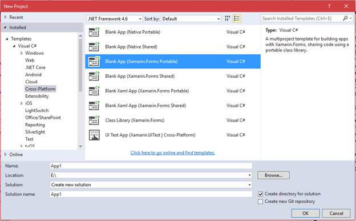Click the Blank Xaml App (Xamarin.Forms Portable) icon
Viewport: 356px width, 221px height.
pyautogui.click(x=94, y=91)
